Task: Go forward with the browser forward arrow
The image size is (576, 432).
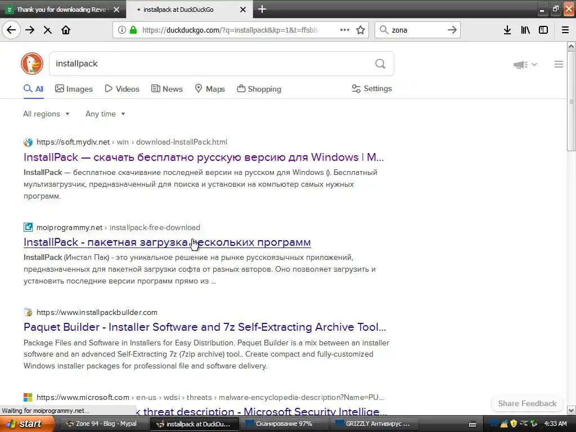Action: [x=30, y=30]
